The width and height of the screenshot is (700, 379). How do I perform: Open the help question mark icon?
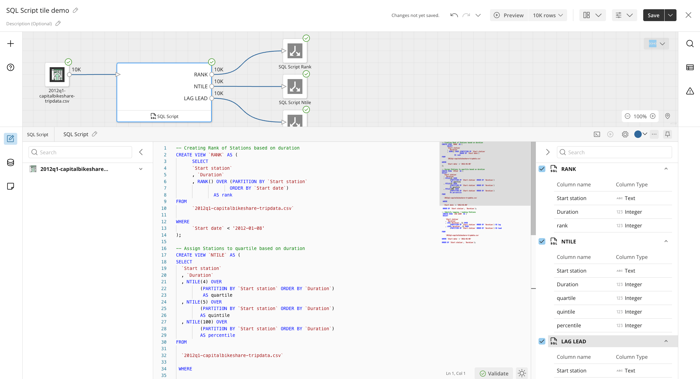(10, 67)
